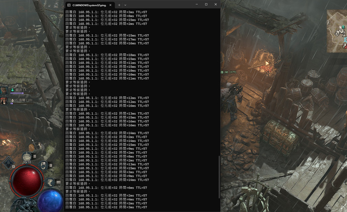Click the boot evade skill icon
The width and height of the screenshot is (347, 212).
(50, 182)
